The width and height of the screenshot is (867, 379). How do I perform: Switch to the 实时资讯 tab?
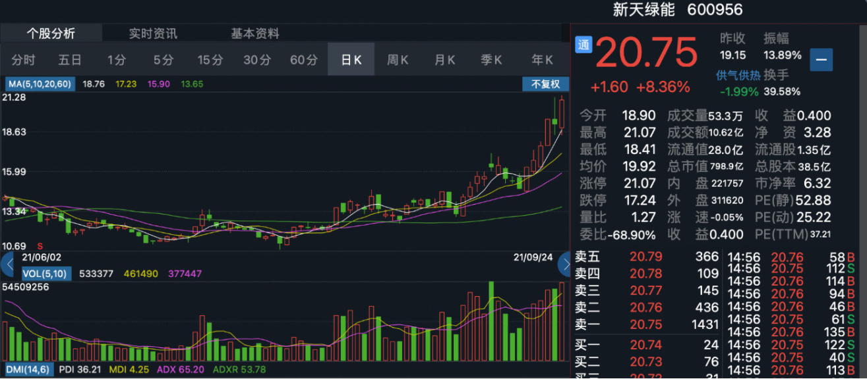click(x=153, y=34)
